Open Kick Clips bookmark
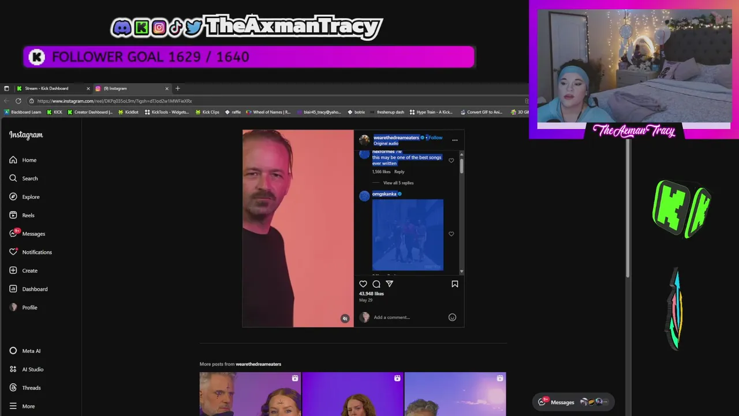Image resolution: width=739 pixels, height=416 pixels. pyautogui.click(x=207, y=112)
